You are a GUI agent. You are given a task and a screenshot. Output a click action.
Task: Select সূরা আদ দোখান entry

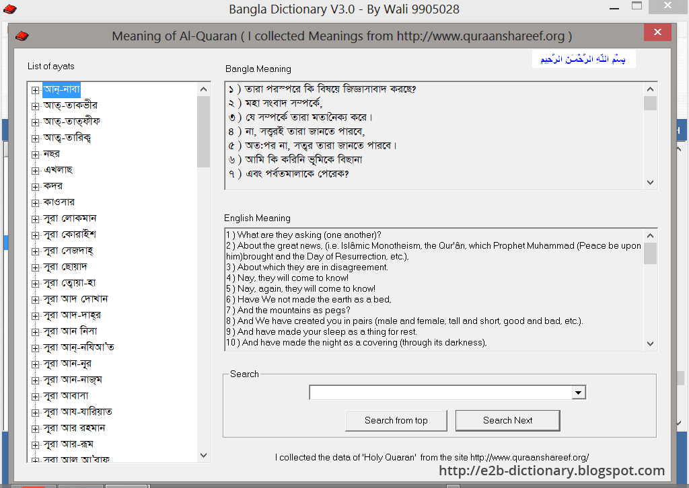[75, 299]
